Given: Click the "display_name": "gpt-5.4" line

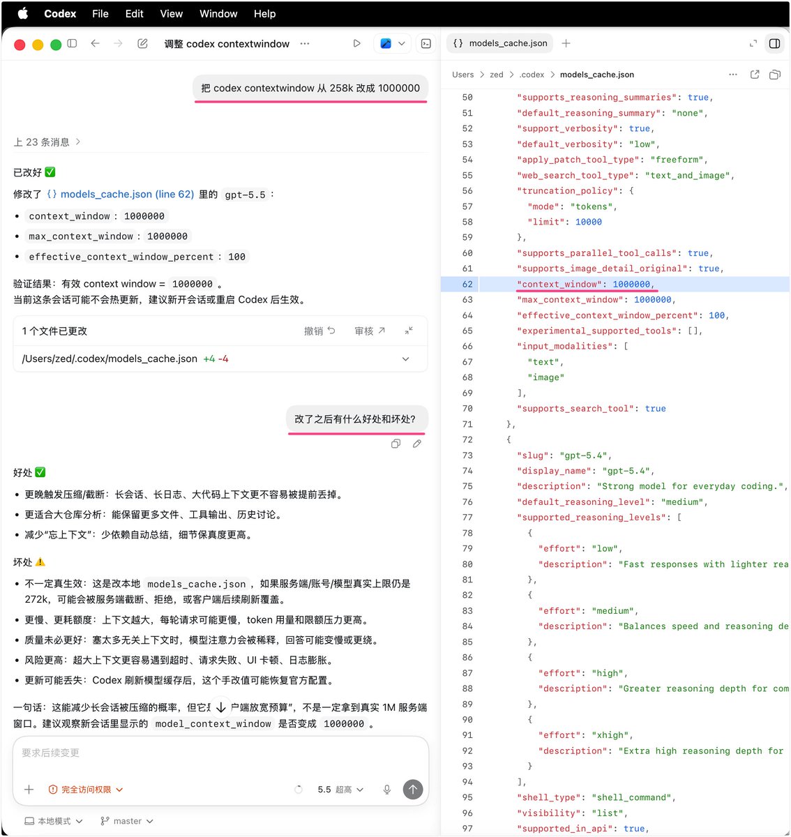Looking at the screenshot, I should pos(585,471).
